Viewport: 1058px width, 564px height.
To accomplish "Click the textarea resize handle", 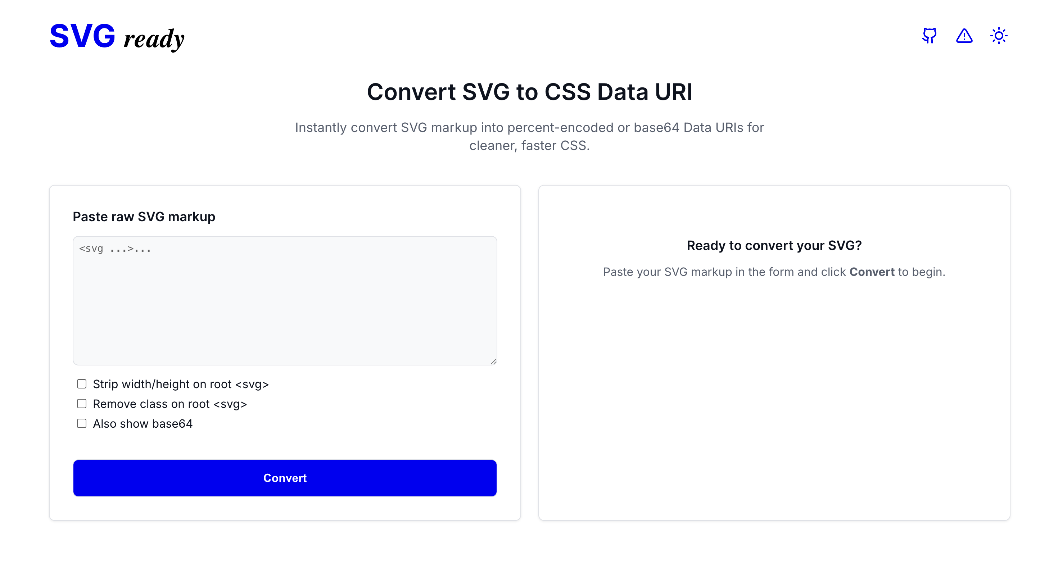I will (494, 361).
